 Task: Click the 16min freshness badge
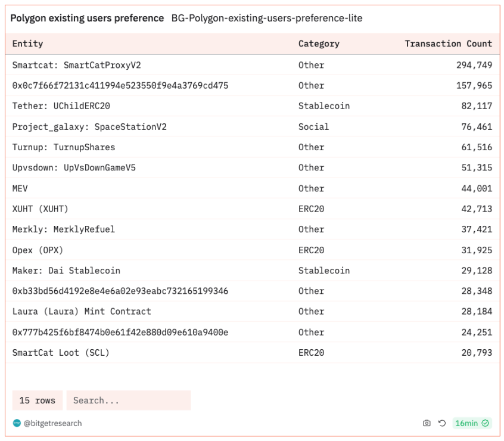[x=466, y=423]
